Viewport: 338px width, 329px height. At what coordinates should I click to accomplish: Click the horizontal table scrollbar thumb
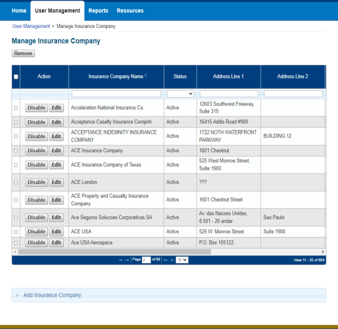click(x=114, y=252)
